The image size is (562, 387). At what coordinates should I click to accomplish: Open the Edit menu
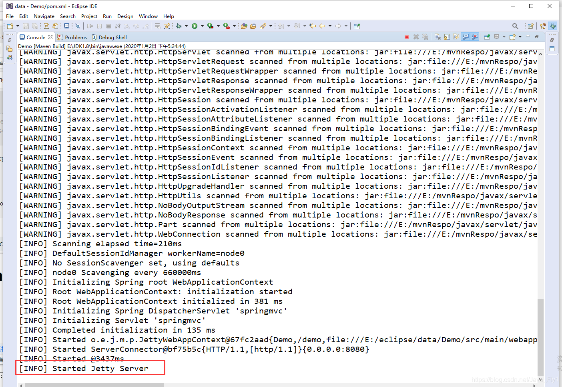24,16
